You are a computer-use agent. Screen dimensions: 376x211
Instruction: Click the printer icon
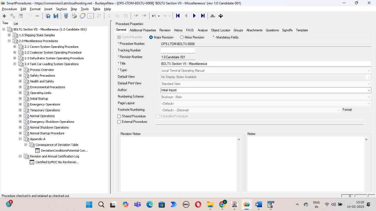coord(74,16)
